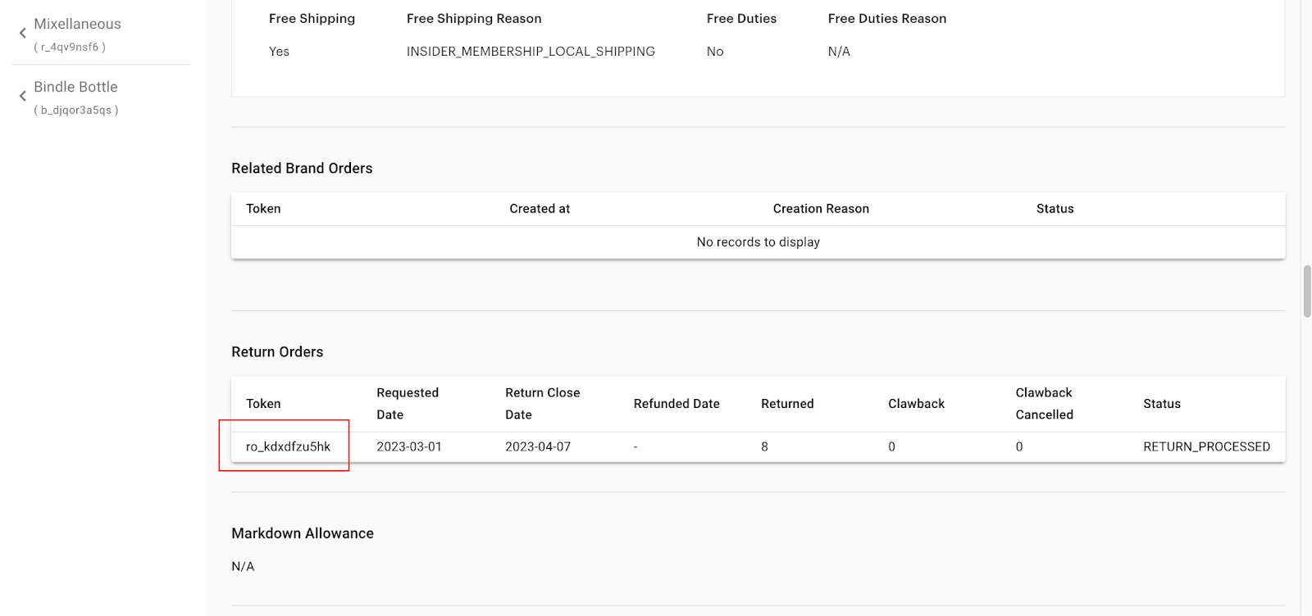1312x616 pixels.
Task: Click the Free Duties Reason N/A value
Action: [x=839, y=52]
